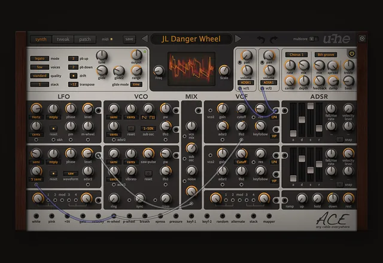The image size is (383, 263).
Task: Click the keyf-2 source jack
Action: 206,216
